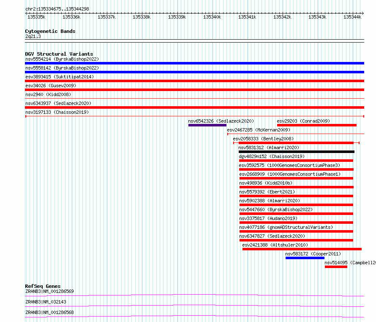Click the 135338k ruler tick label
376x322 pixels.
click(142, 17)
